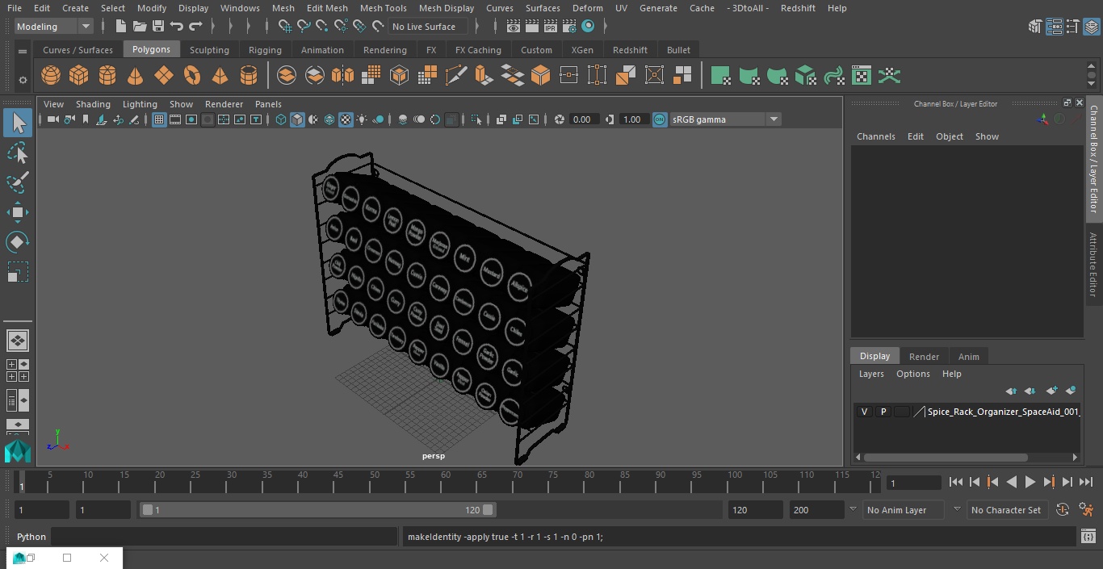1103x569 pixels.
Task: Open shelf tab options menu
Action: point(23,51)
